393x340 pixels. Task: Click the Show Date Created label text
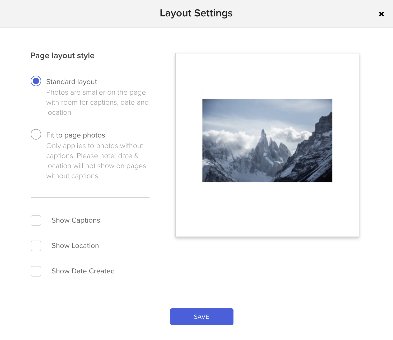83,271
